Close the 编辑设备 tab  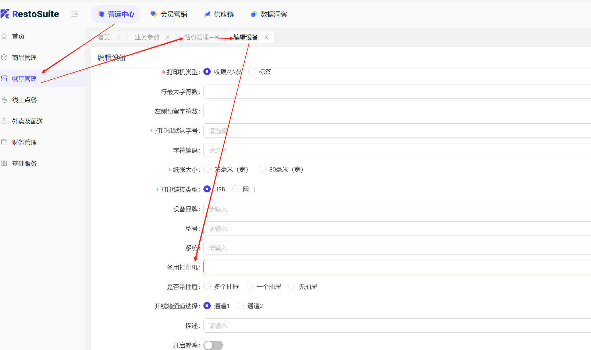coord(266,37)
